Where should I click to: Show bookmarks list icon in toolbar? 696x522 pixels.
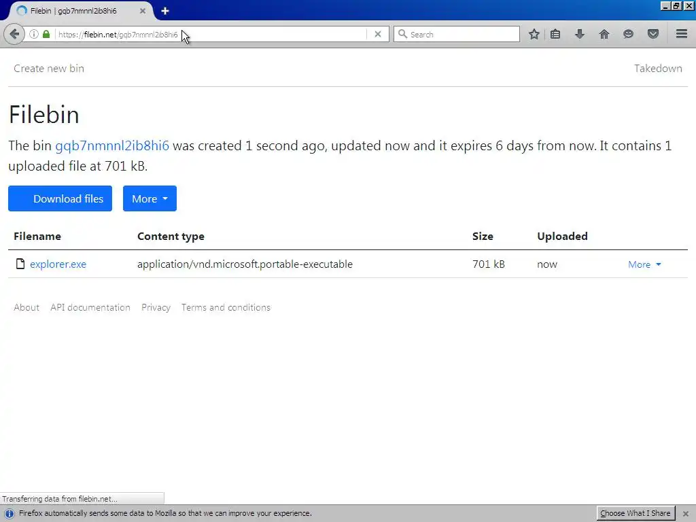click(555, 34)
